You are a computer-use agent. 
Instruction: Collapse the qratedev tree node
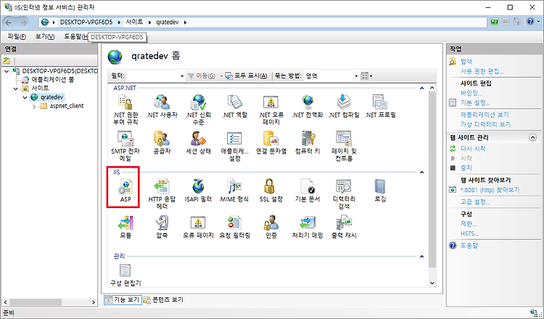(25, 97)
